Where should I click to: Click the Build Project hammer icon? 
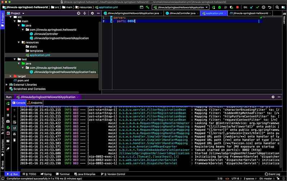(x=147, y=7)
